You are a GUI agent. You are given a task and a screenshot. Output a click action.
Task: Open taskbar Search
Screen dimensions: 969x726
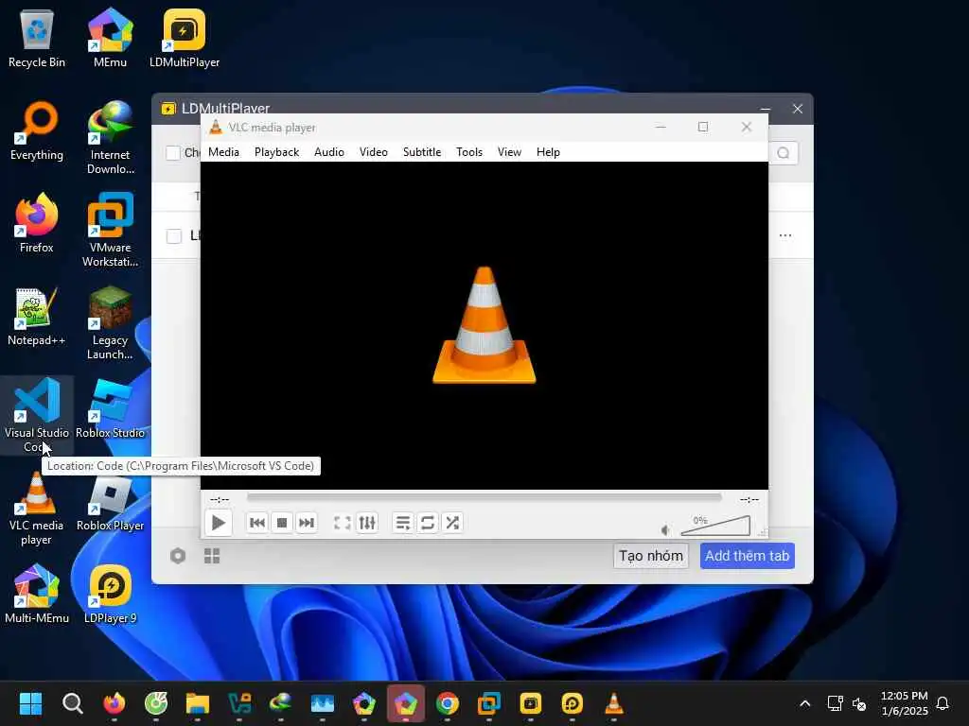pyautogui.click(x=72, y=703)
